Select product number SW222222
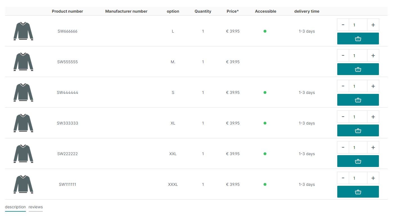The height and width of the screenshot is (217, 400). pyautogui.click(x=68, y=154)
